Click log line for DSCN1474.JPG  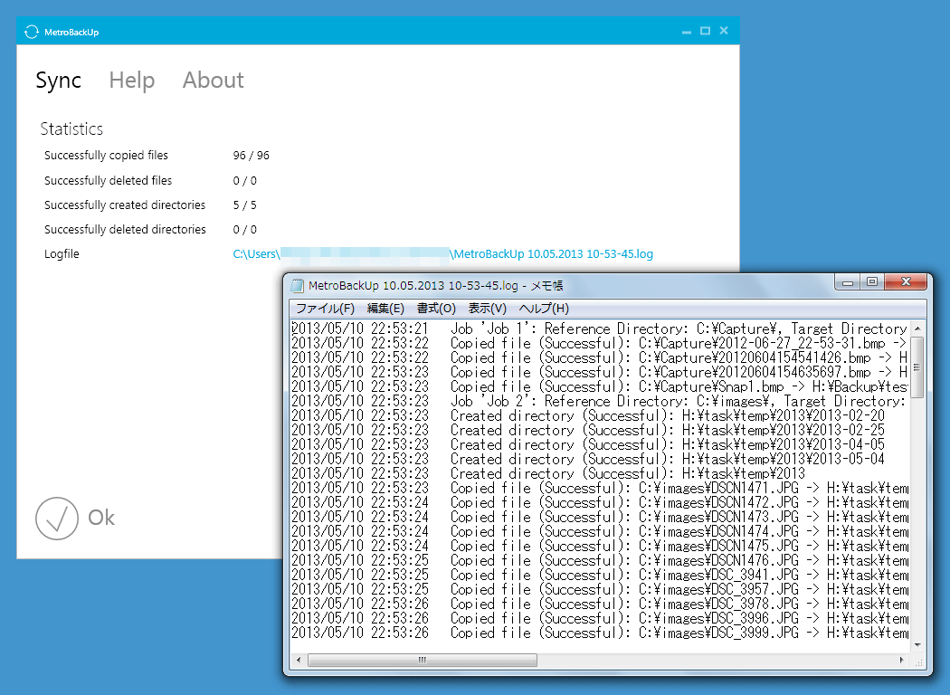pos(600,531)
